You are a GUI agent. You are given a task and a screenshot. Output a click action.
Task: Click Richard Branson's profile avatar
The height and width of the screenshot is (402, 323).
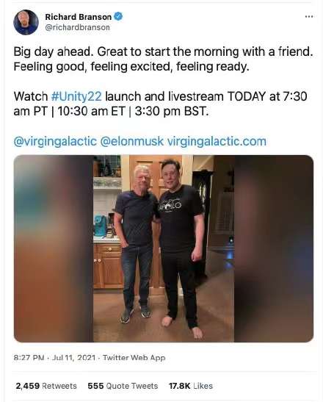[26, 22]
